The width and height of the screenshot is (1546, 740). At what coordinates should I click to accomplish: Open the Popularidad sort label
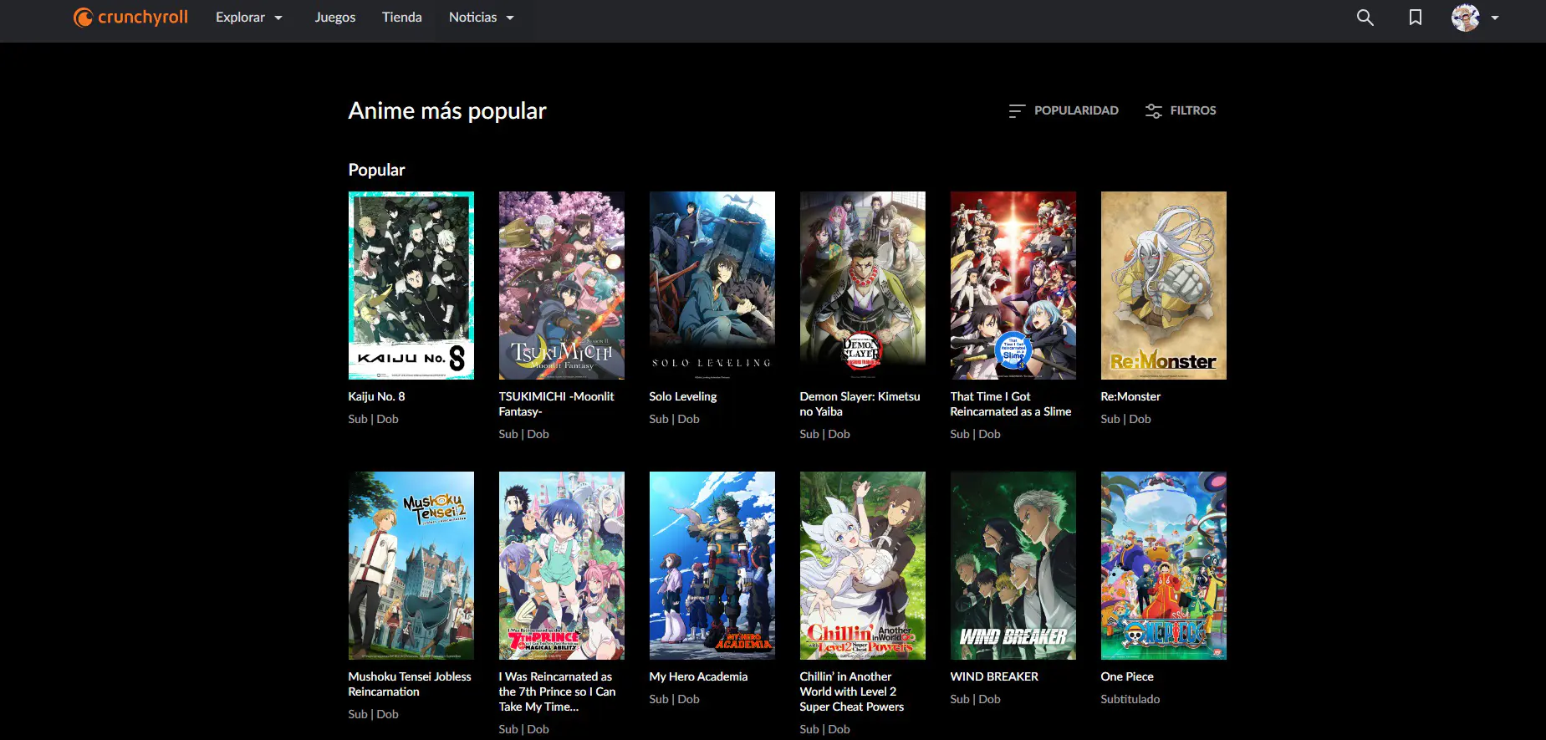1076,110
